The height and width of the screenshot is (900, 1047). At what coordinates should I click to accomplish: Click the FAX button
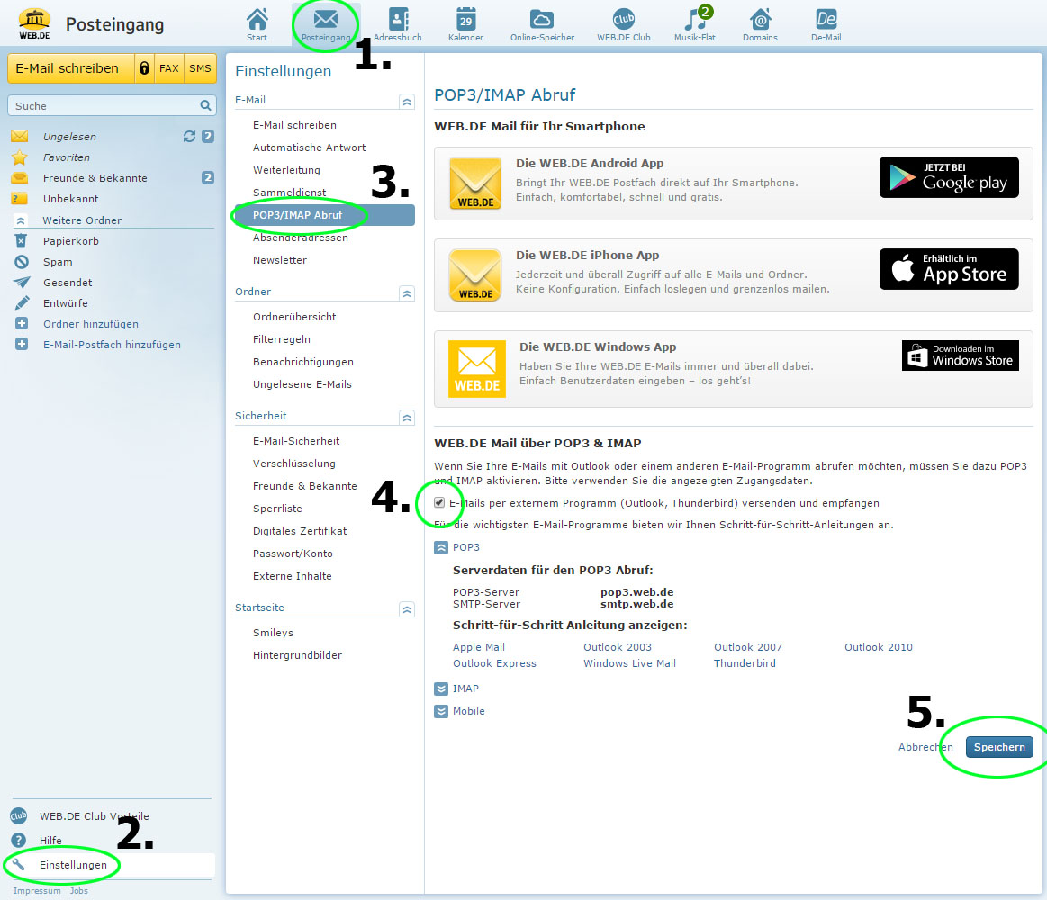pos(169,68)
